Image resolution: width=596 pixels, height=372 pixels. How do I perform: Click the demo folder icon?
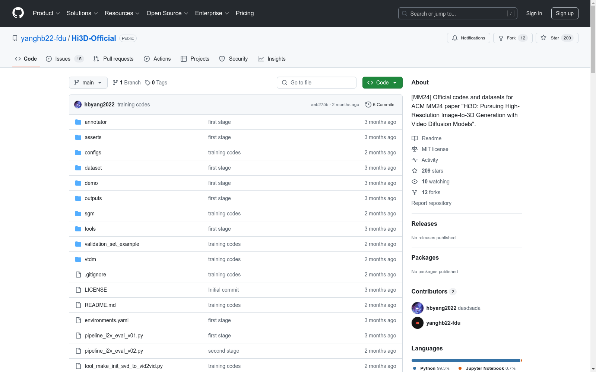(x=78, y=183)
